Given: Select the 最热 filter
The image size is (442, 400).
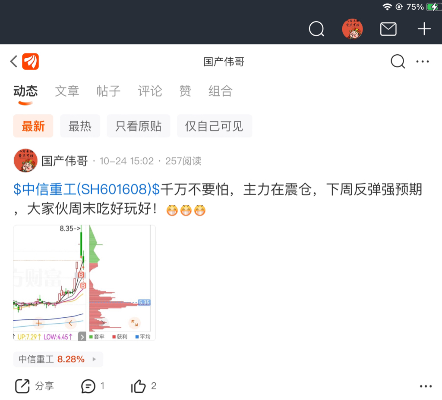Looking at the screenshot, I should (80, 126).
